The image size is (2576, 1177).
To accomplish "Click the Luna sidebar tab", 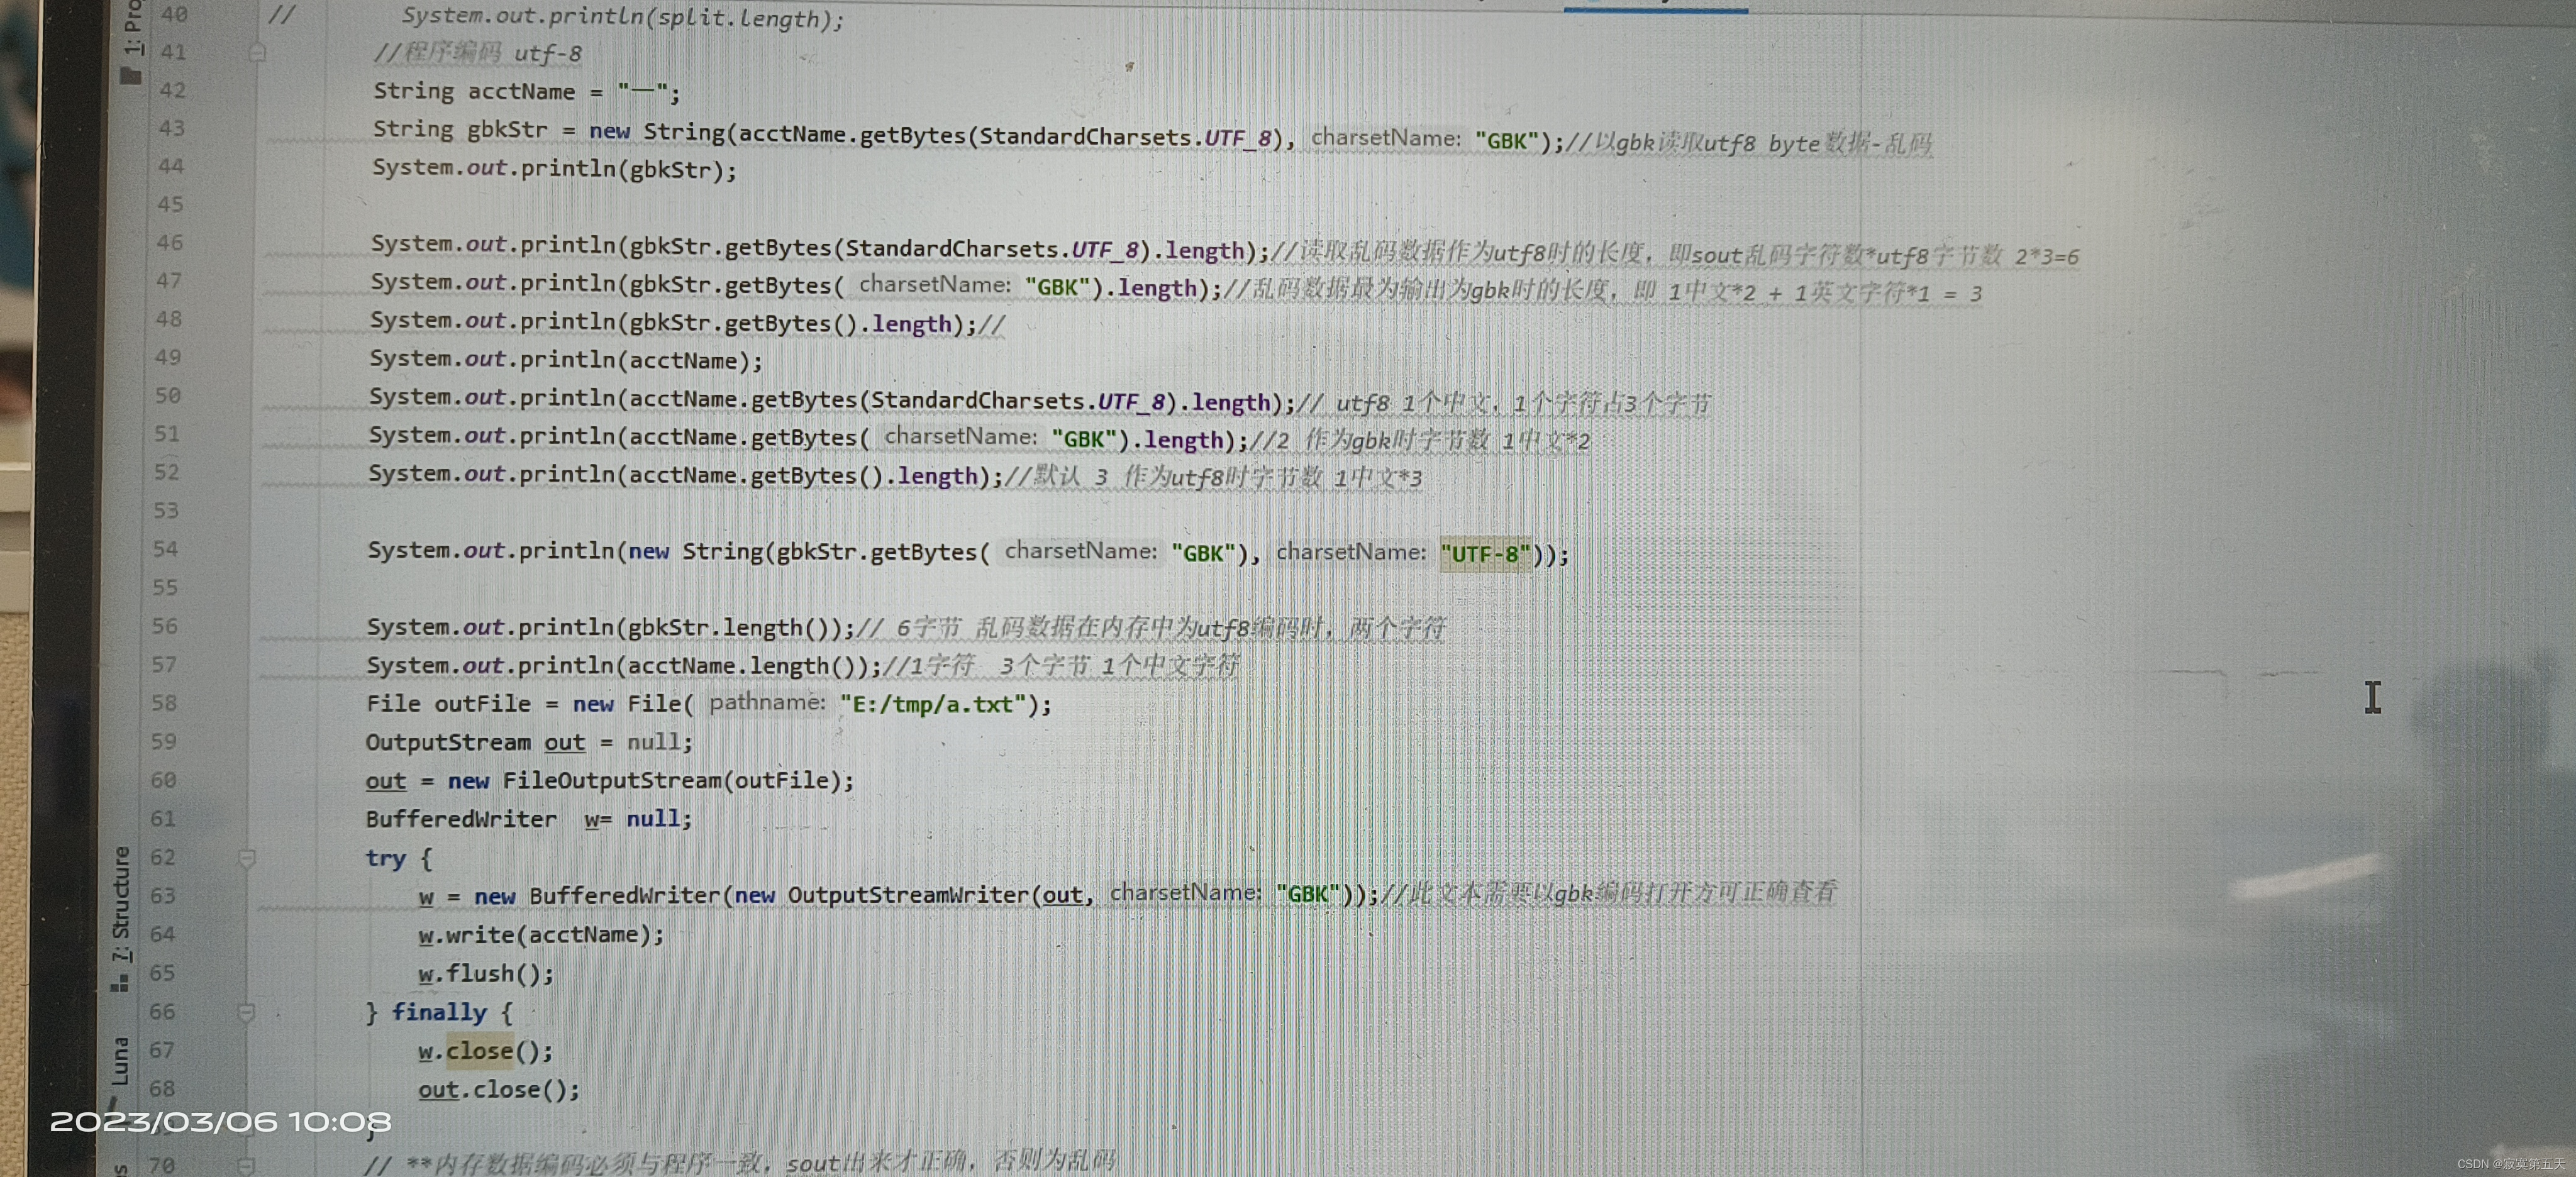I will click(x=120, y=1062).
